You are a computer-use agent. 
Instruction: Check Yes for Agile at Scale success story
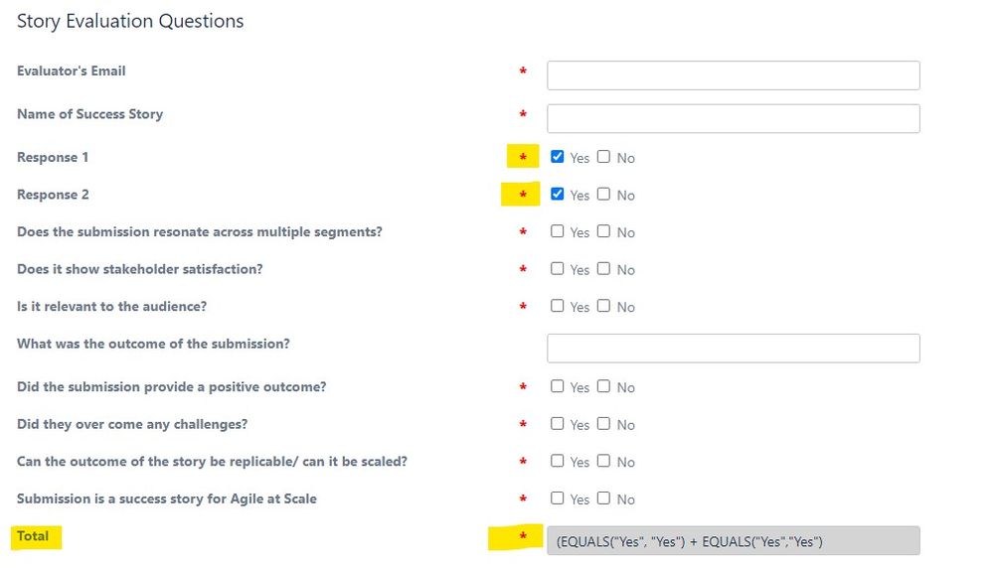tap(558, 497)
